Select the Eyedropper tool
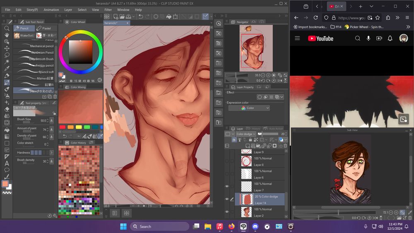Viewport: 414px width, 233px height. [7, 68]
